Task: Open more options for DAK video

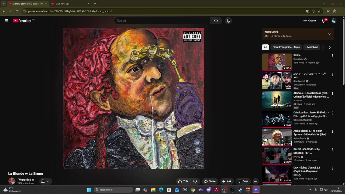Action: coord(332,168)
